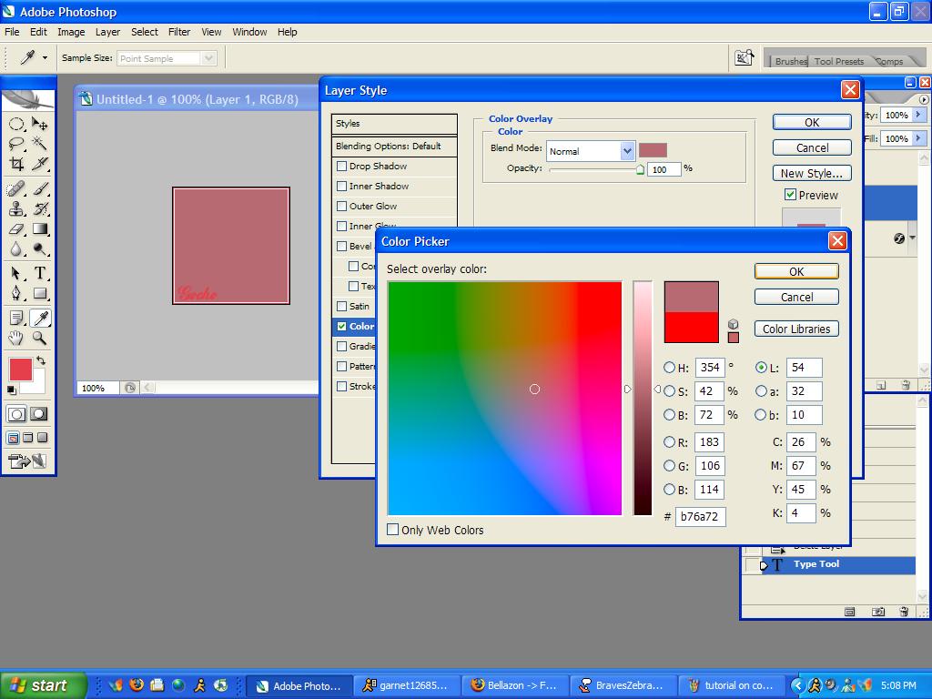Select the Clone Stamp tool
Image resolution: width=932 pixels, height=699 pixels.
tap(16, 208)
